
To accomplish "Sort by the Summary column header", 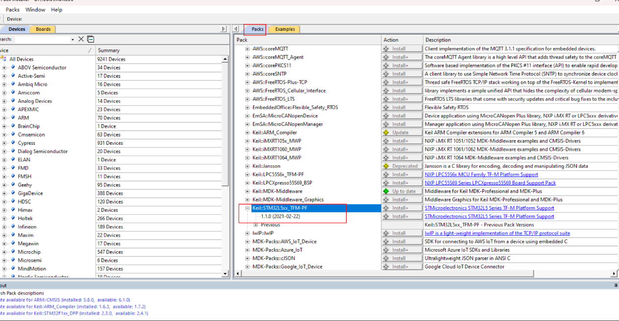I will point(160,50).
